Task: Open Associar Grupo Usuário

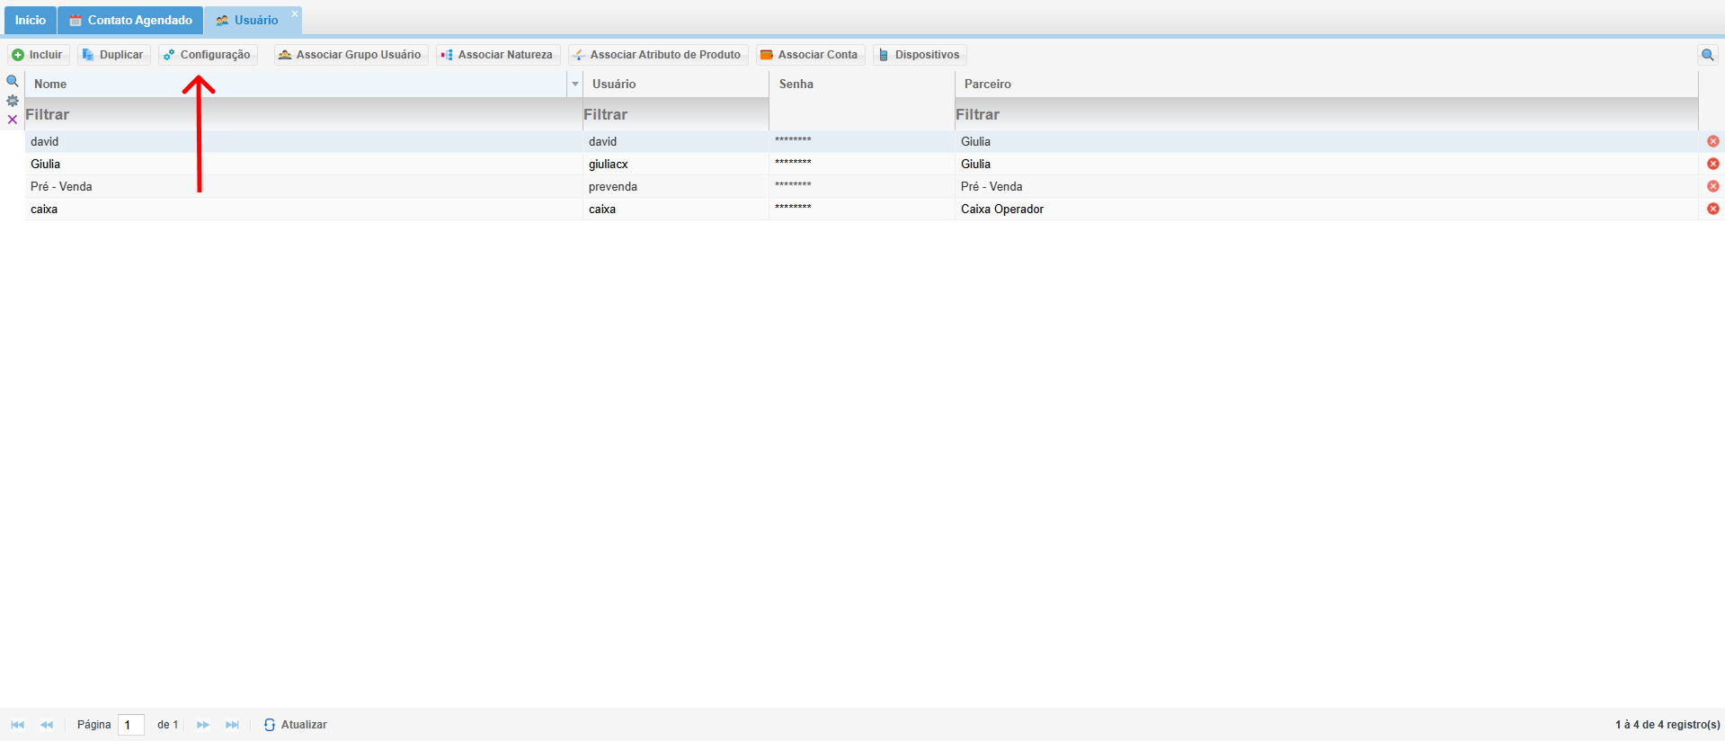Action: pos(351,55)
